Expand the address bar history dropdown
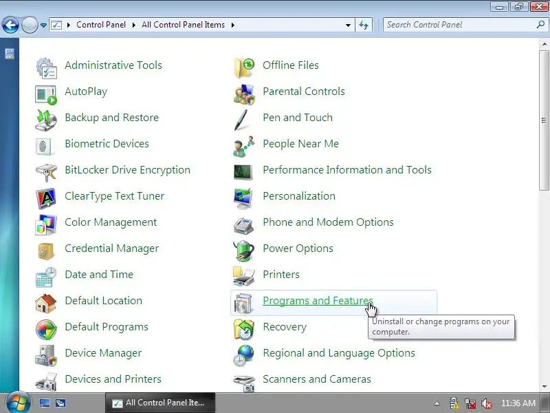The height and width of the screenshot is (413, 550). pyautogui.click(x=348, y=25)
